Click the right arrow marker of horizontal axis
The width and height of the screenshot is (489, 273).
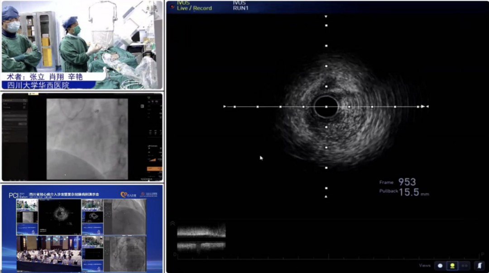(423, 107)
